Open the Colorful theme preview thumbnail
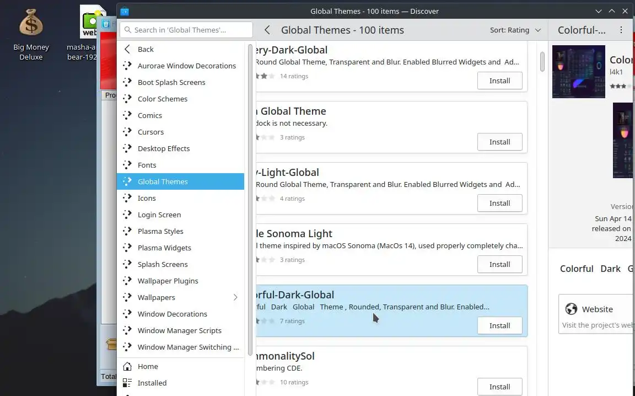 click(578, 72)
